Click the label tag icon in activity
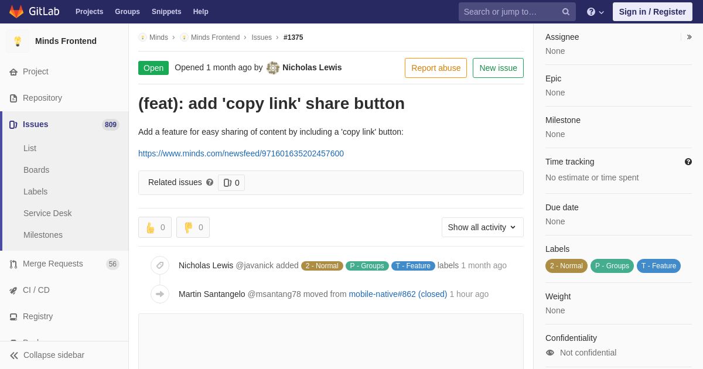This screenshot has width=703, height=369. (160, 265)
